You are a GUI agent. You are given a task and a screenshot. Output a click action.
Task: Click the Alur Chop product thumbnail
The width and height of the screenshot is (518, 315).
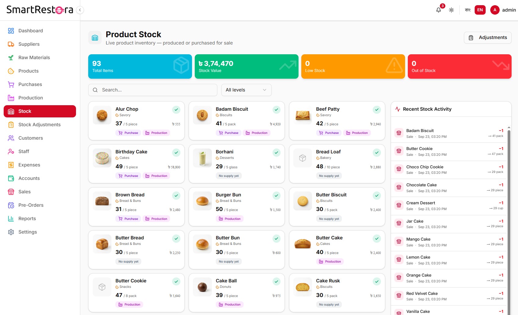point(102,115)
